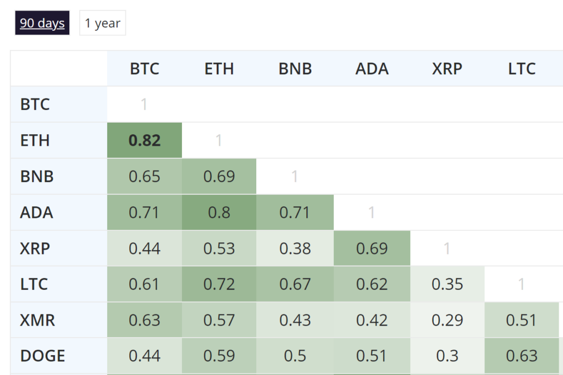This screenshot has width=563, height=375.
Task: Click the 0.42 XMR/ADA cell
Action: pyautogui.click(x=372, y=320)
